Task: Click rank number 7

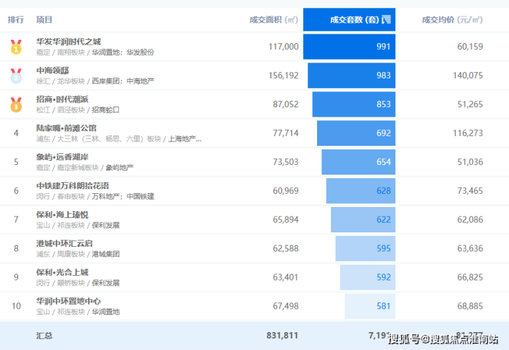Action: tap(16, 220)
